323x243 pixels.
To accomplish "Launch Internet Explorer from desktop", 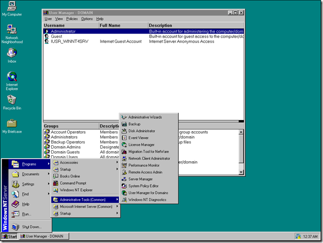I will [12, 81].
